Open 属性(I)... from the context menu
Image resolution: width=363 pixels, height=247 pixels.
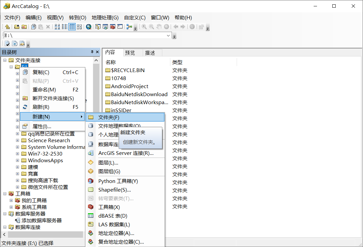coord(53,127)
